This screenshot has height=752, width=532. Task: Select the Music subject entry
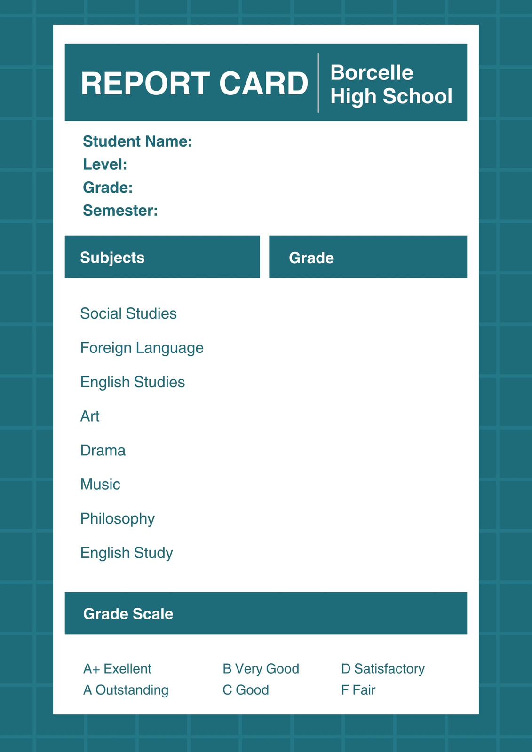click(x=100, y=485)
